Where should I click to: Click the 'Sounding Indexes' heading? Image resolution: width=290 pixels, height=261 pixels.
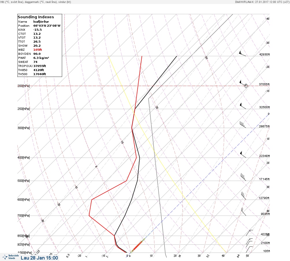coord(36,17)
